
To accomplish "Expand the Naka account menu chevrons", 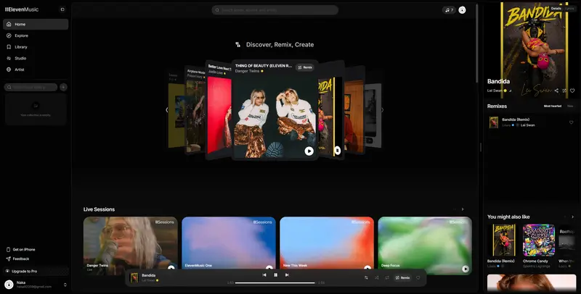I will pos(65,285).
